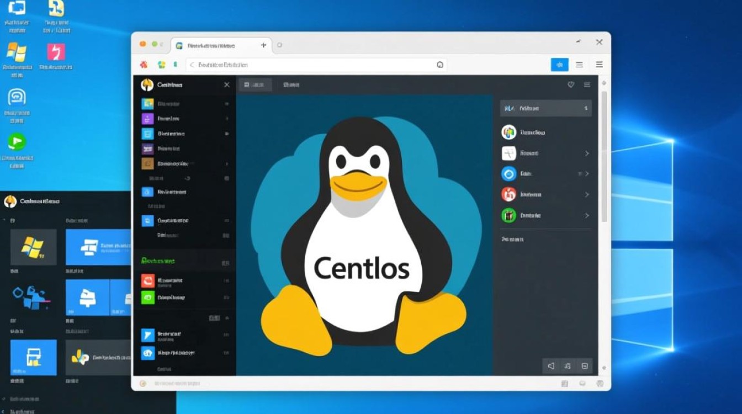742x414 pixels.
Task: Open the sidebar item with the green icon
Action: [147, 298]
